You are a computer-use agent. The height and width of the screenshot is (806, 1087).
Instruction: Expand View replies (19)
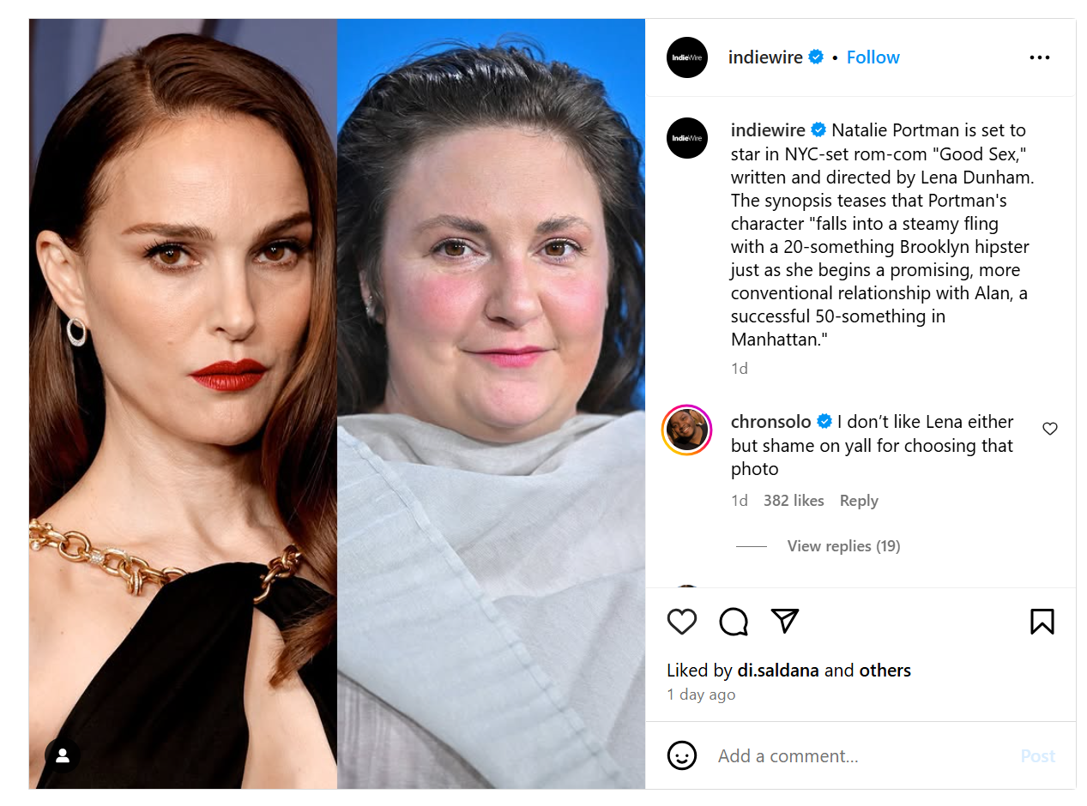click(843, 546)
